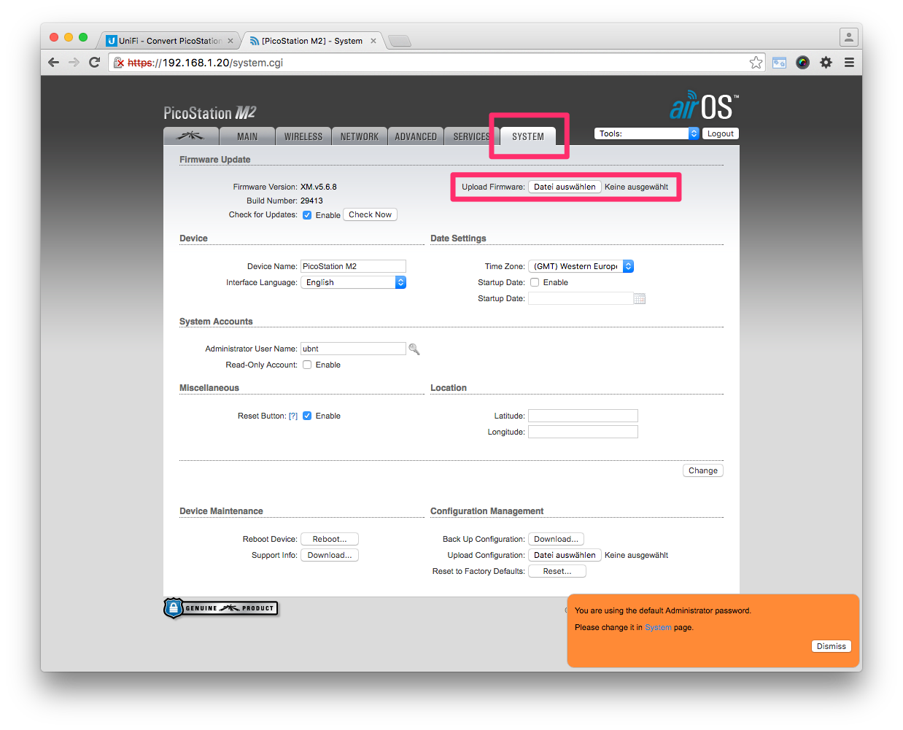Screen dimensions: 903x730
Task: Open the Chrome user profile icon
Action: [x=849, y=36]
